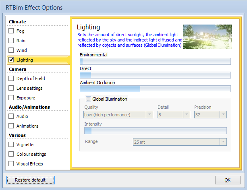Open the Precision dropdown
Image resolution: width=247 pixels, height=190 pixels.
[x=210, y=115]
